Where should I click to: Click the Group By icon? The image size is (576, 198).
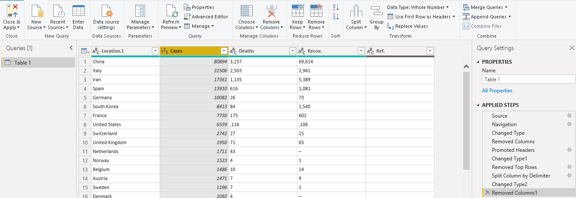click(x=376, y=11)
